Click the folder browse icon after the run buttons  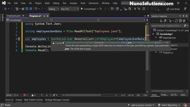pos(112,9)
